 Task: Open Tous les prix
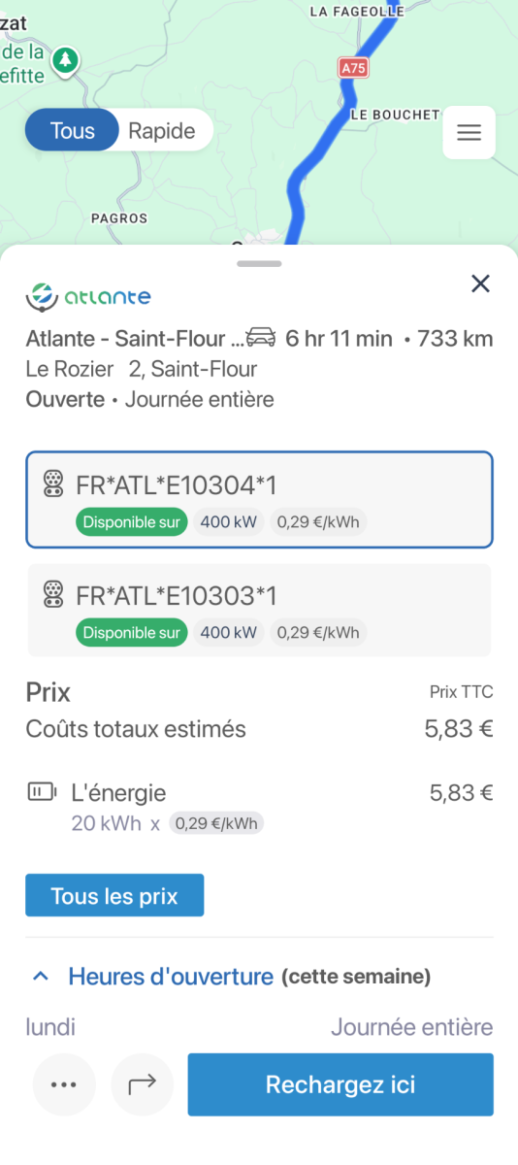click(x=114, y=895)
